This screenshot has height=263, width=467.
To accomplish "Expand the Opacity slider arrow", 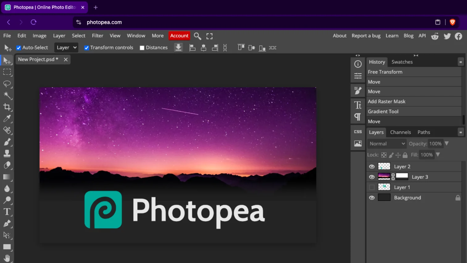I will [x=447, y=143].
